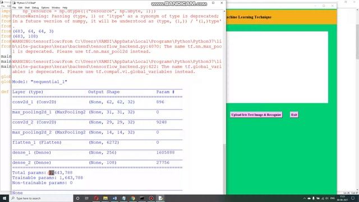Click the dense_2 (Dense) layer text
The image size is (359, 202).
click(x=31, y=162)
